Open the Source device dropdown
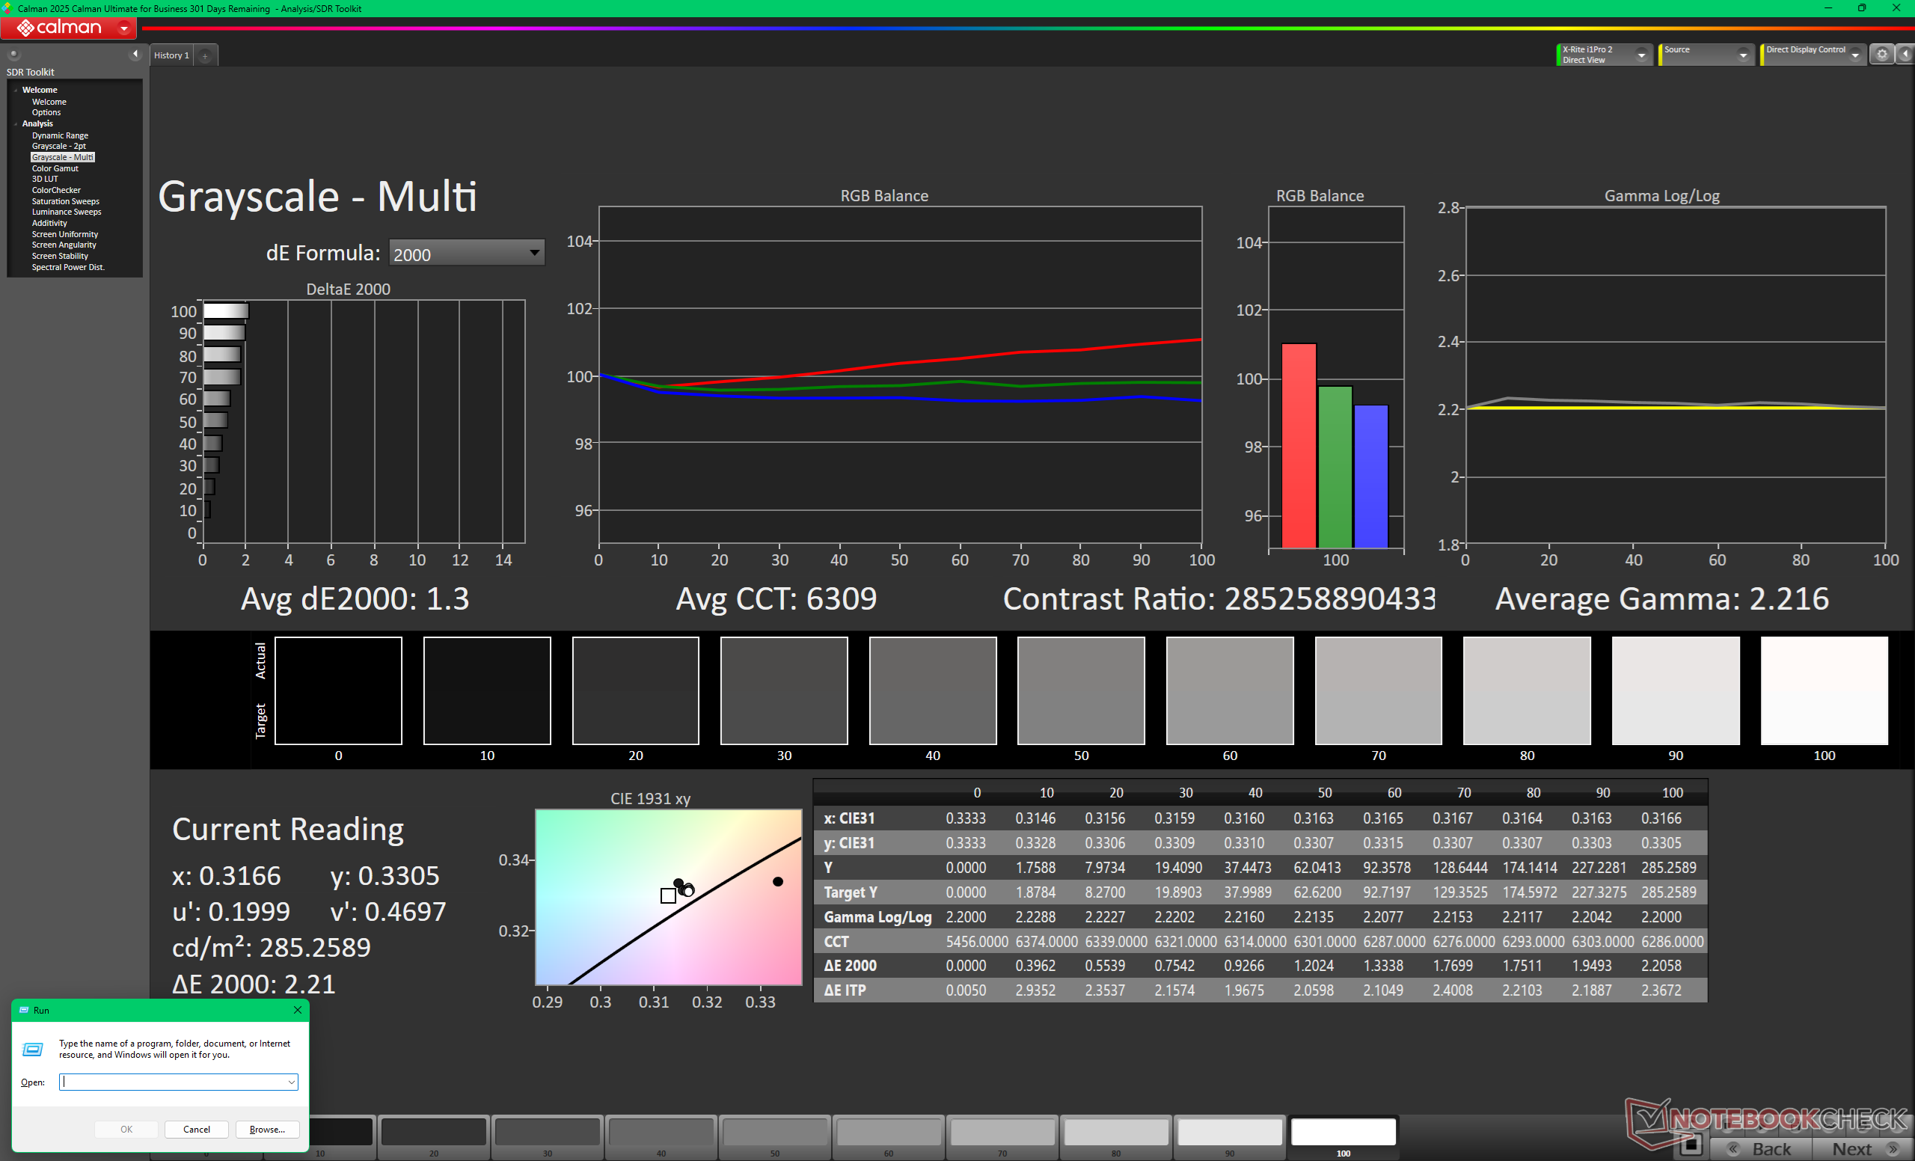 point(1742,55)
